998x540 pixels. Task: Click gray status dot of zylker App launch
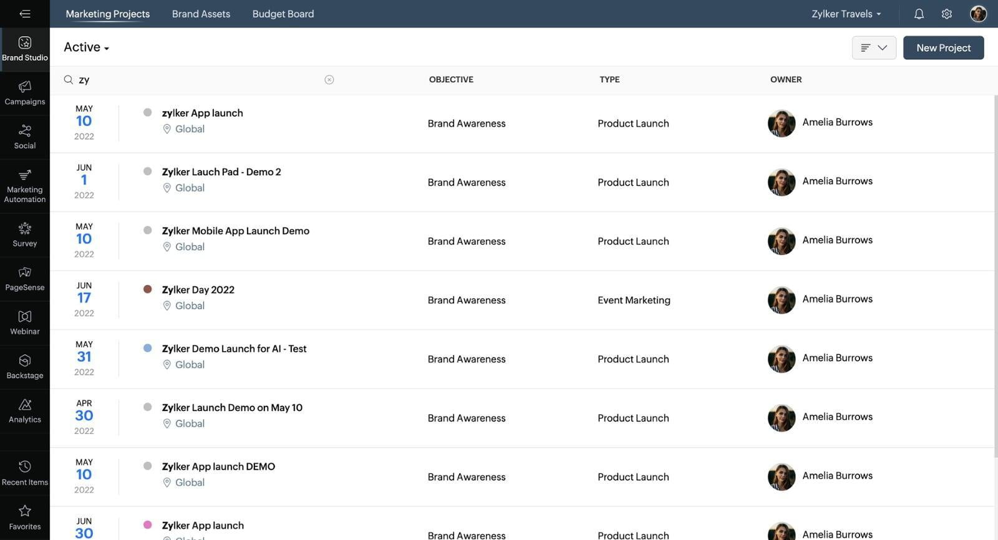tap(148, 112)
